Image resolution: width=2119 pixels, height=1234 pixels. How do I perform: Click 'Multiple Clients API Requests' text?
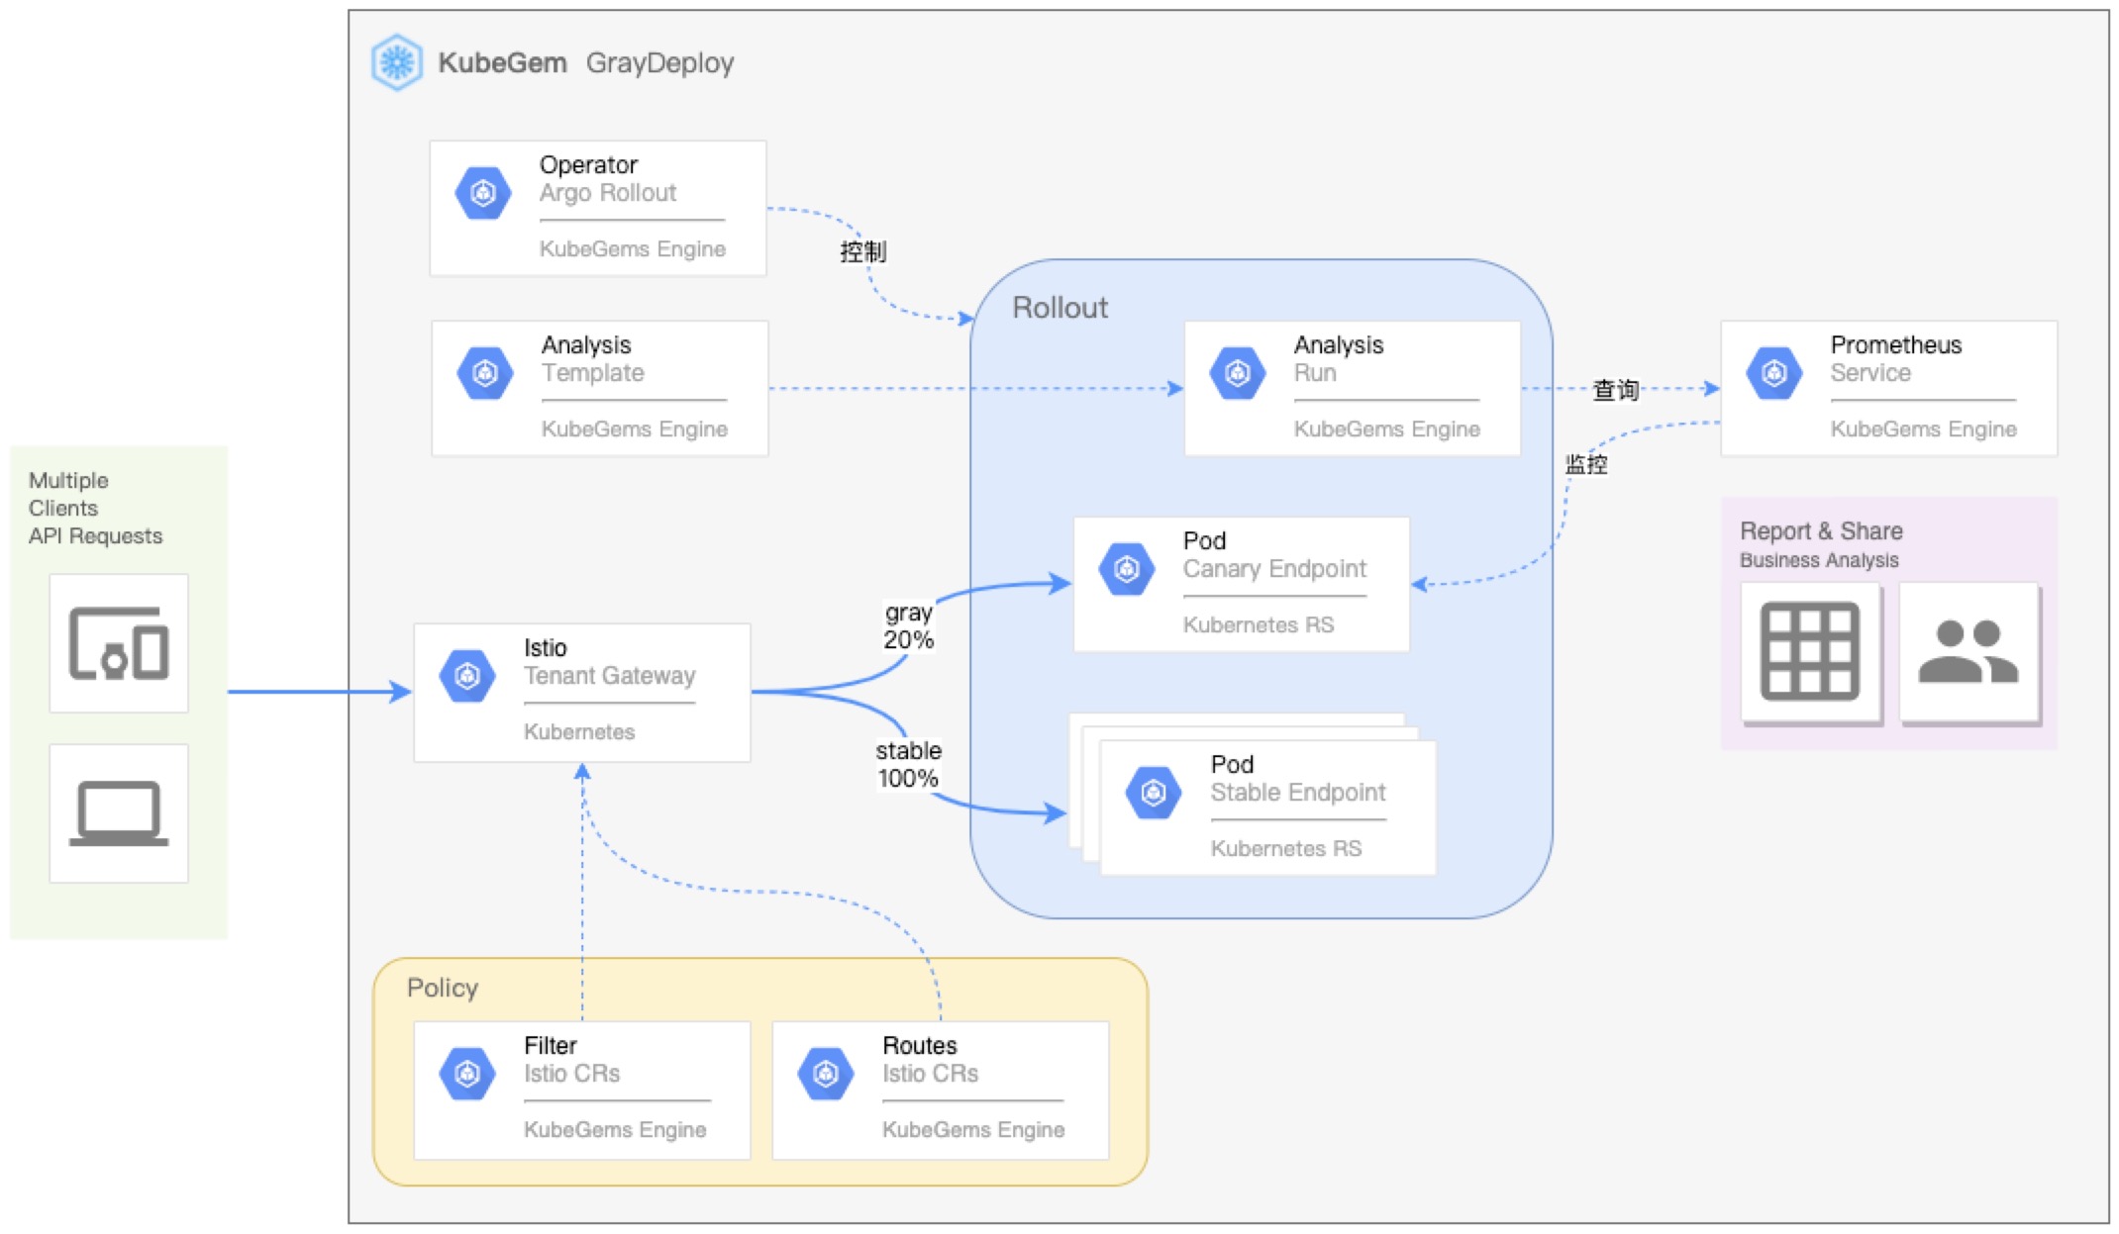click(x=95, y=508)
